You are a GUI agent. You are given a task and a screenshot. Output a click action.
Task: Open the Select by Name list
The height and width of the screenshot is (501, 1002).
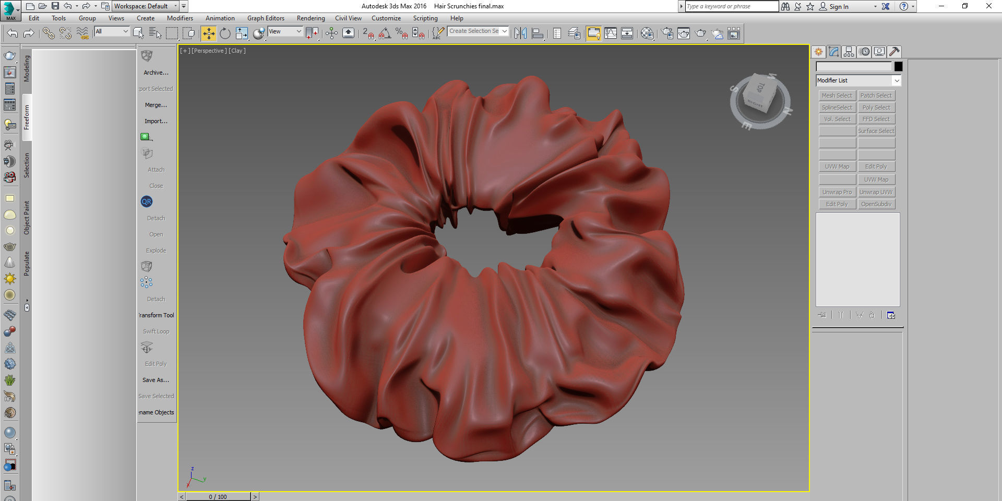(155, 33)
